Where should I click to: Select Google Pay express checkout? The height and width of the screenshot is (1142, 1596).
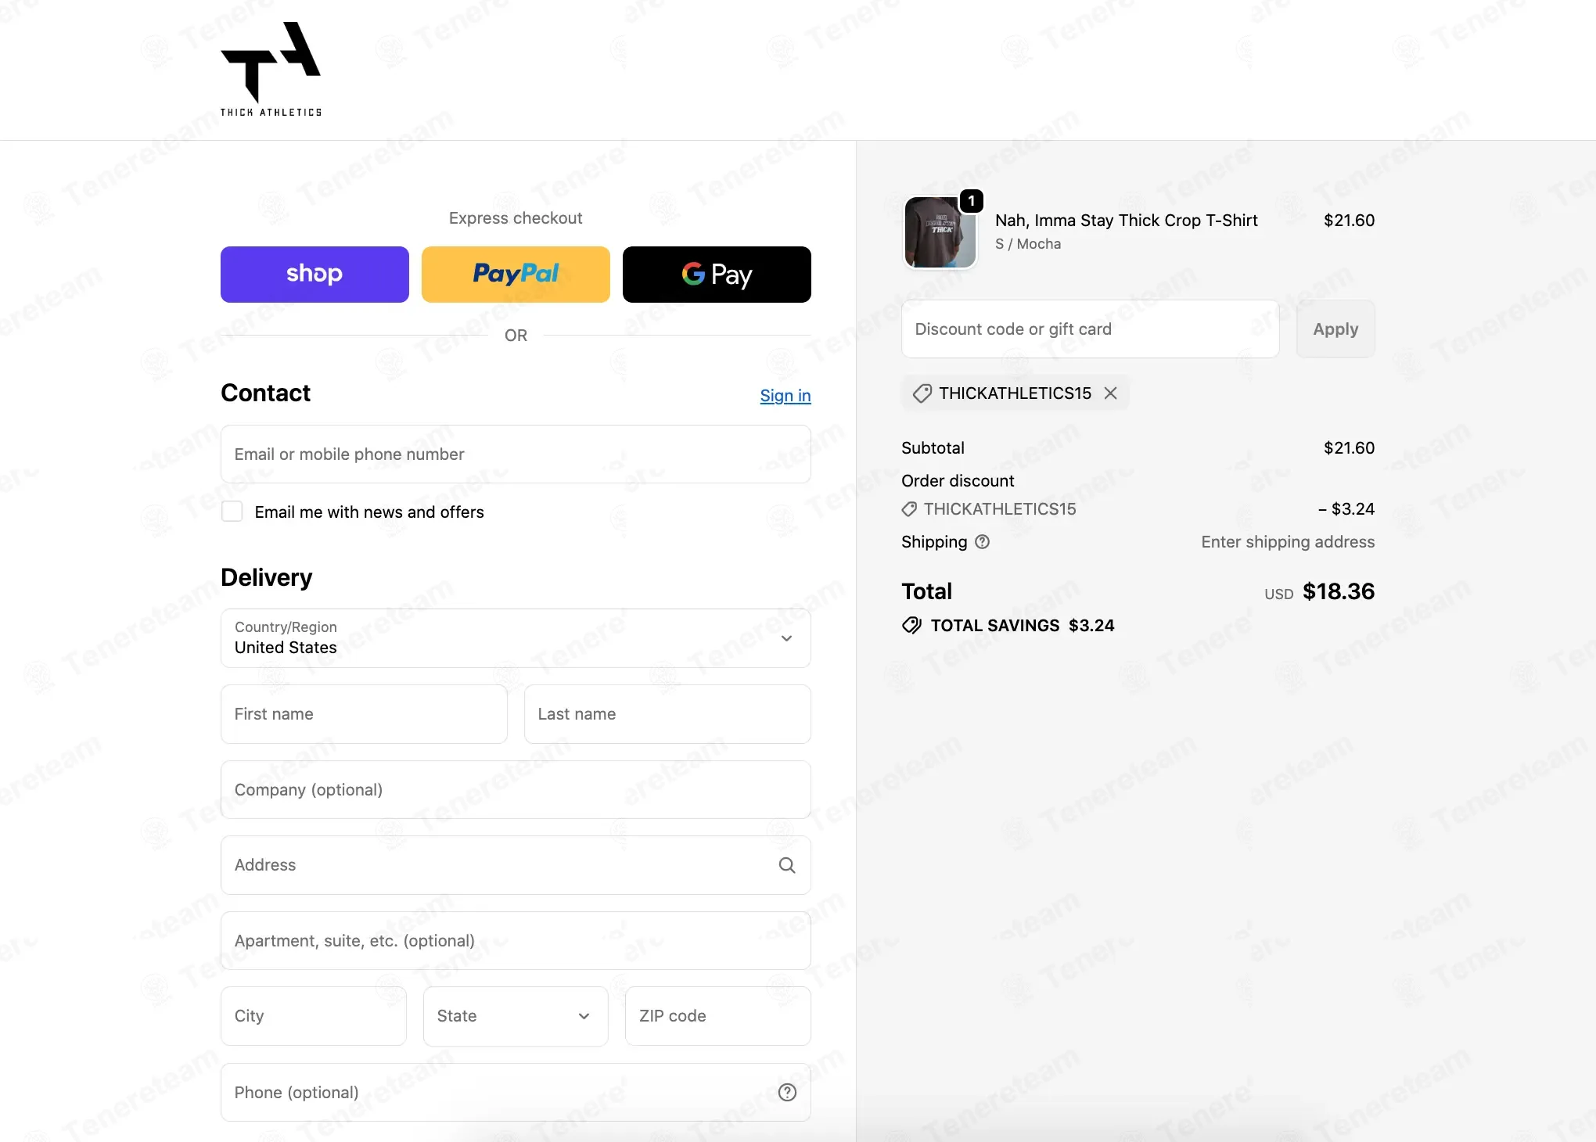click(x=717, y=275)
